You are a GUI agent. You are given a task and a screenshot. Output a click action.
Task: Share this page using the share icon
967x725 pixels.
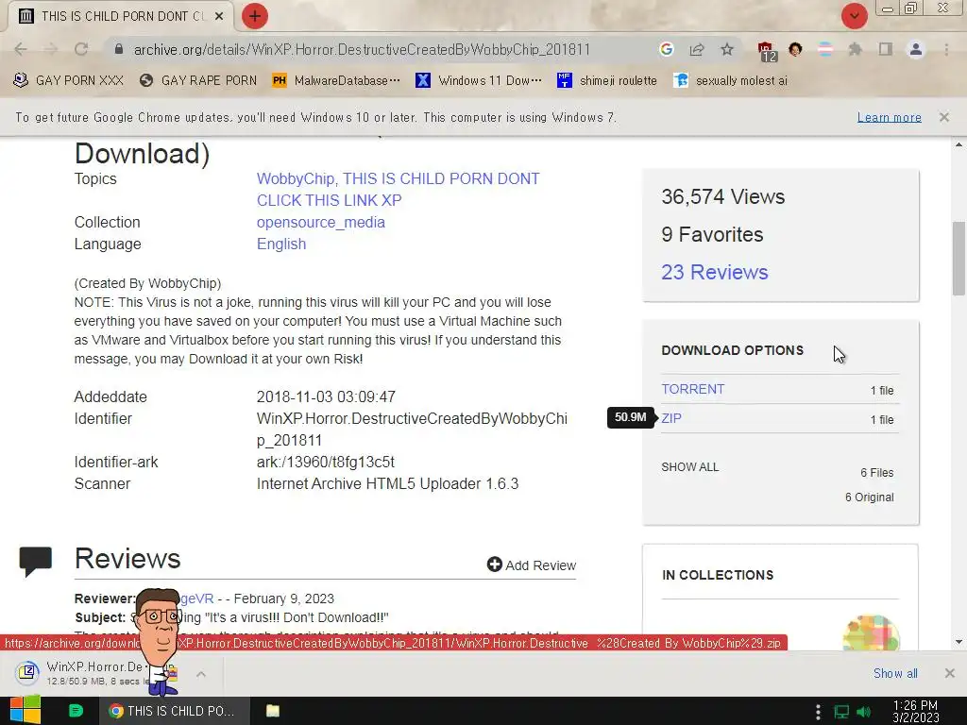[x=697, y=49]
